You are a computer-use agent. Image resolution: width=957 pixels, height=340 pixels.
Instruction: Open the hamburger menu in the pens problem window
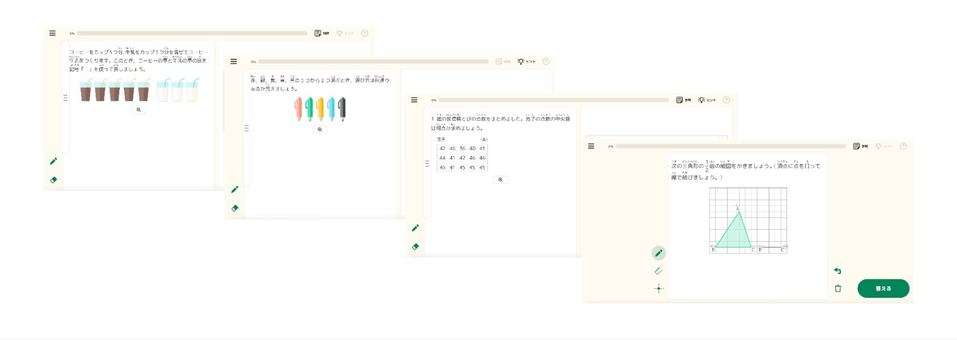coord(233,62)
